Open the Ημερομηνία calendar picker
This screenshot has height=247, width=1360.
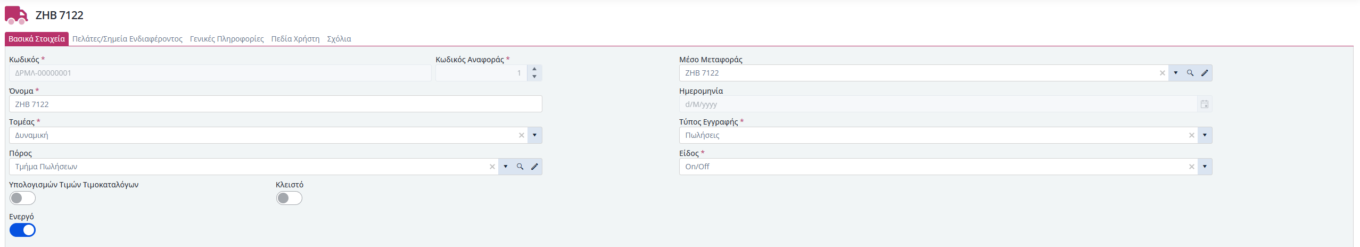(1205, 104)
